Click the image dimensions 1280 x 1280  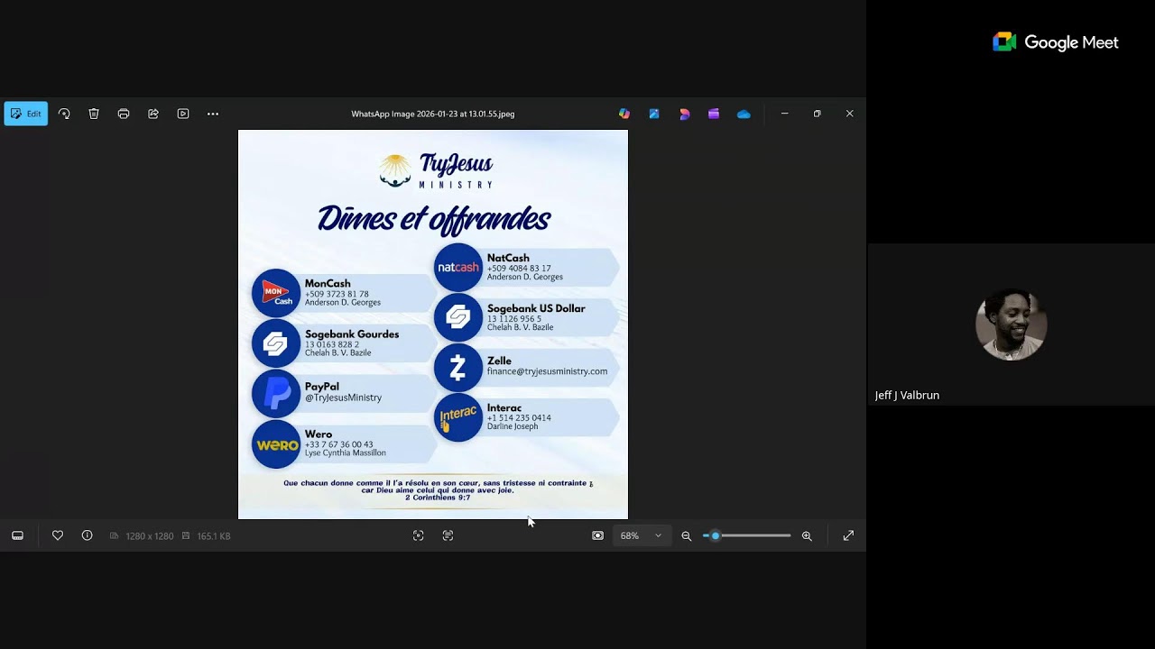point(150,536)
